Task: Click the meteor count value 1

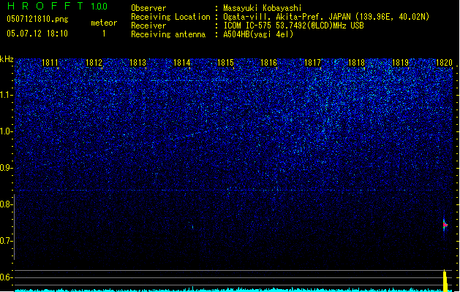Action: tap(104, 34)
